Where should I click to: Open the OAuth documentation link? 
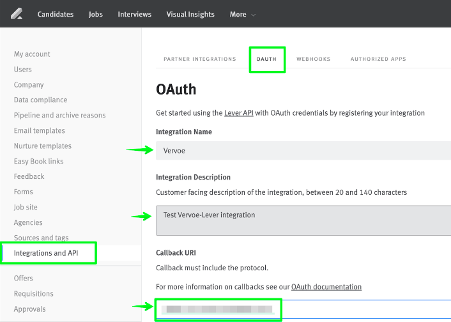[326, 287]
